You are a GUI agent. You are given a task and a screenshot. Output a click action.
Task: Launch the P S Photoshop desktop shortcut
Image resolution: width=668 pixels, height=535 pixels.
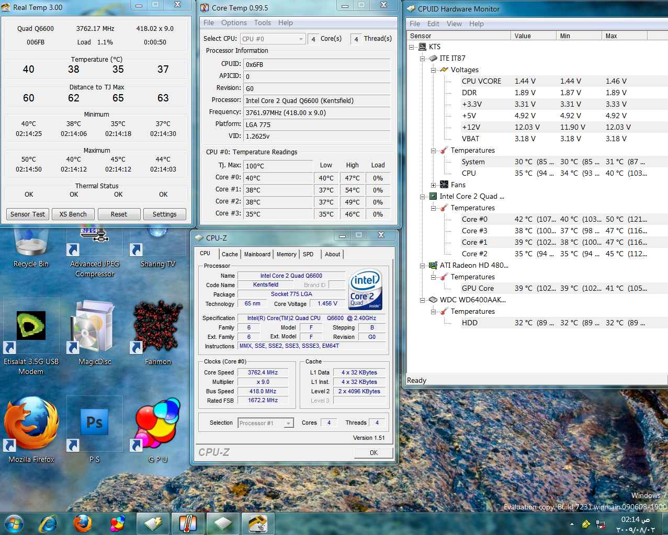95,430
